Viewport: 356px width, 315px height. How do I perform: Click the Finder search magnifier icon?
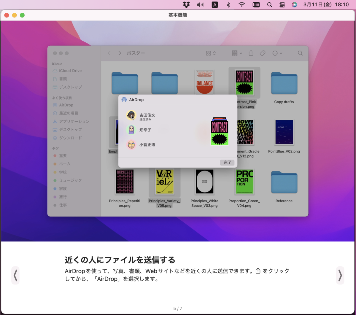[x=300, y=53]
